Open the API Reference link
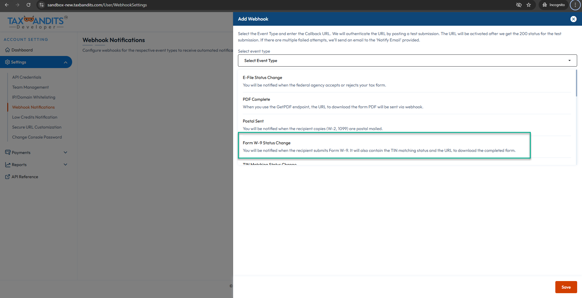Viewport: 582px width, 298px height. (25, 177)
